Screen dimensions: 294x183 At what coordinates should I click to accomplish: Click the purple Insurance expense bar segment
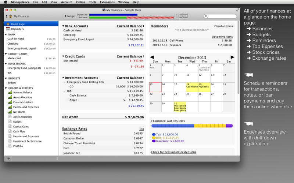pos(229,126)
